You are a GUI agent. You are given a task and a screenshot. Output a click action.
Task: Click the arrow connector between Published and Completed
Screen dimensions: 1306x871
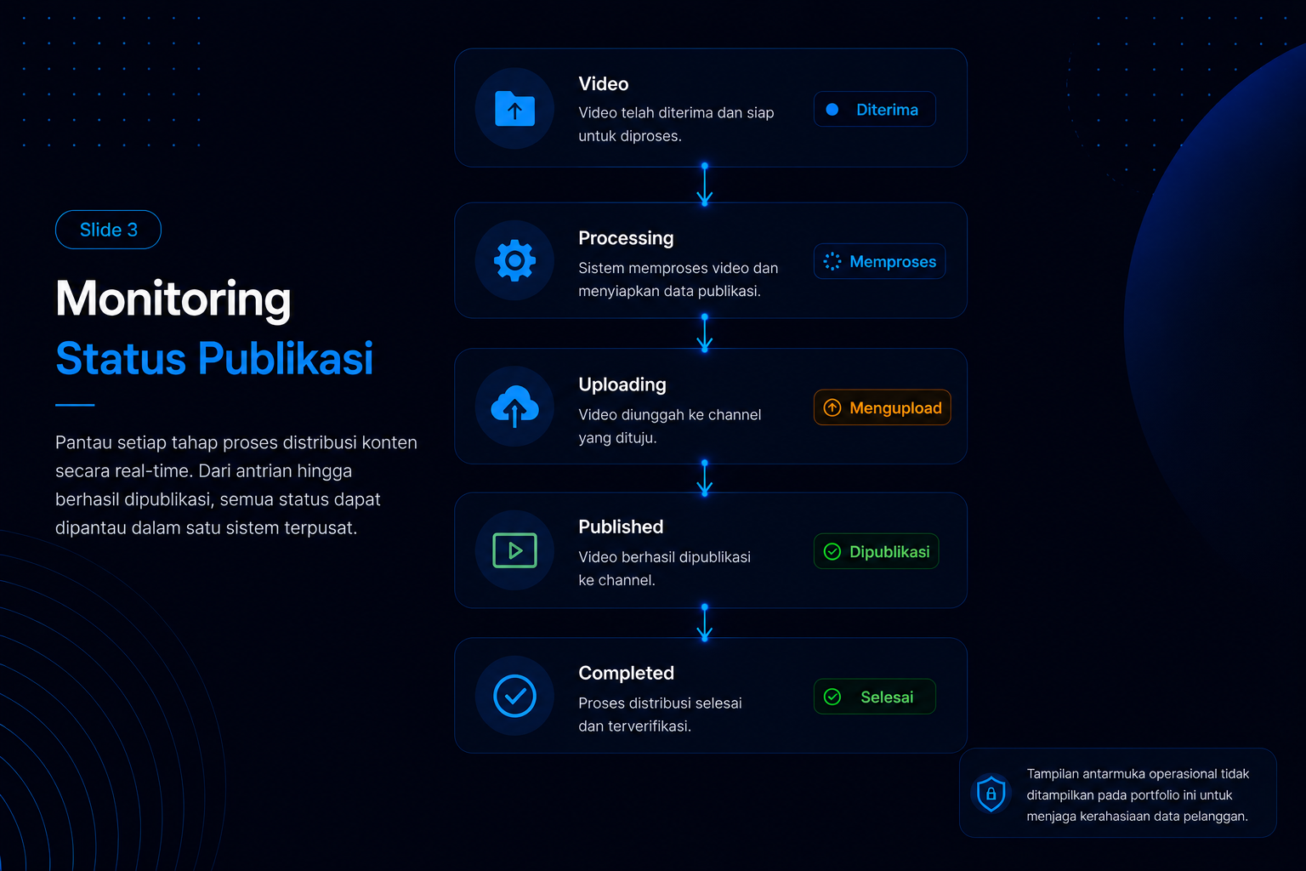[704, 623]
